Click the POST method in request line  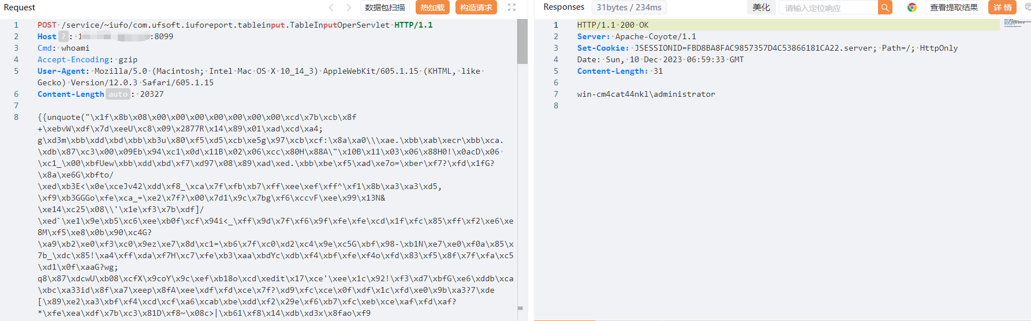[47, 25]
